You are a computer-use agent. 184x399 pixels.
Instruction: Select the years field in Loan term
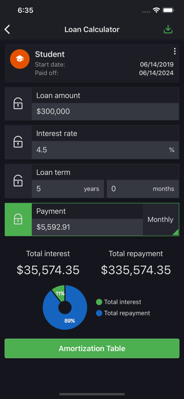pyautogui.click(x=68, y=189)
